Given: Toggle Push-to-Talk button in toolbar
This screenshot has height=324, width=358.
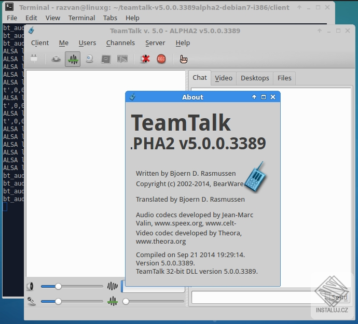Looking at the screenshot, I should [x=56, y=59].
